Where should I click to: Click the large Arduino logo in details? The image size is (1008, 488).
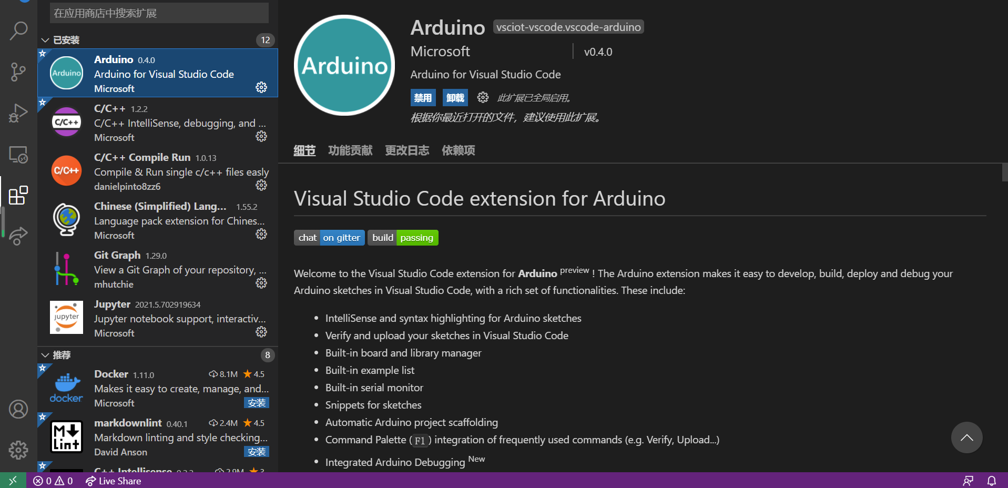pos(344,65)
